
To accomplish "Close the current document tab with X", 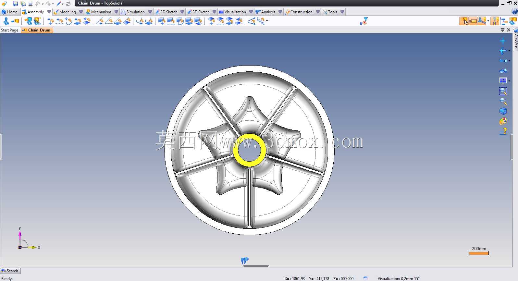I will [x=509, y=30].
